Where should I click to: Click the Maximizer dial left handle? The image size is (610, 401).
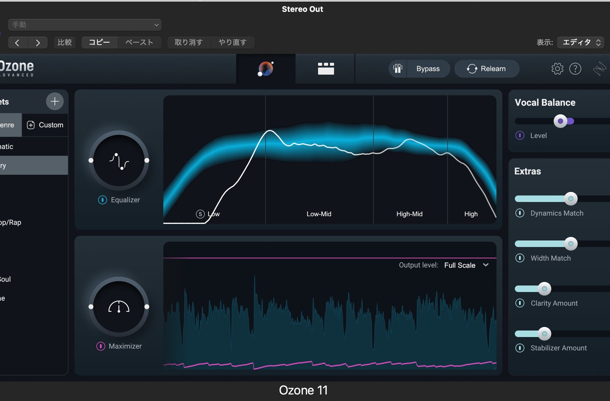tap(91, 307)
